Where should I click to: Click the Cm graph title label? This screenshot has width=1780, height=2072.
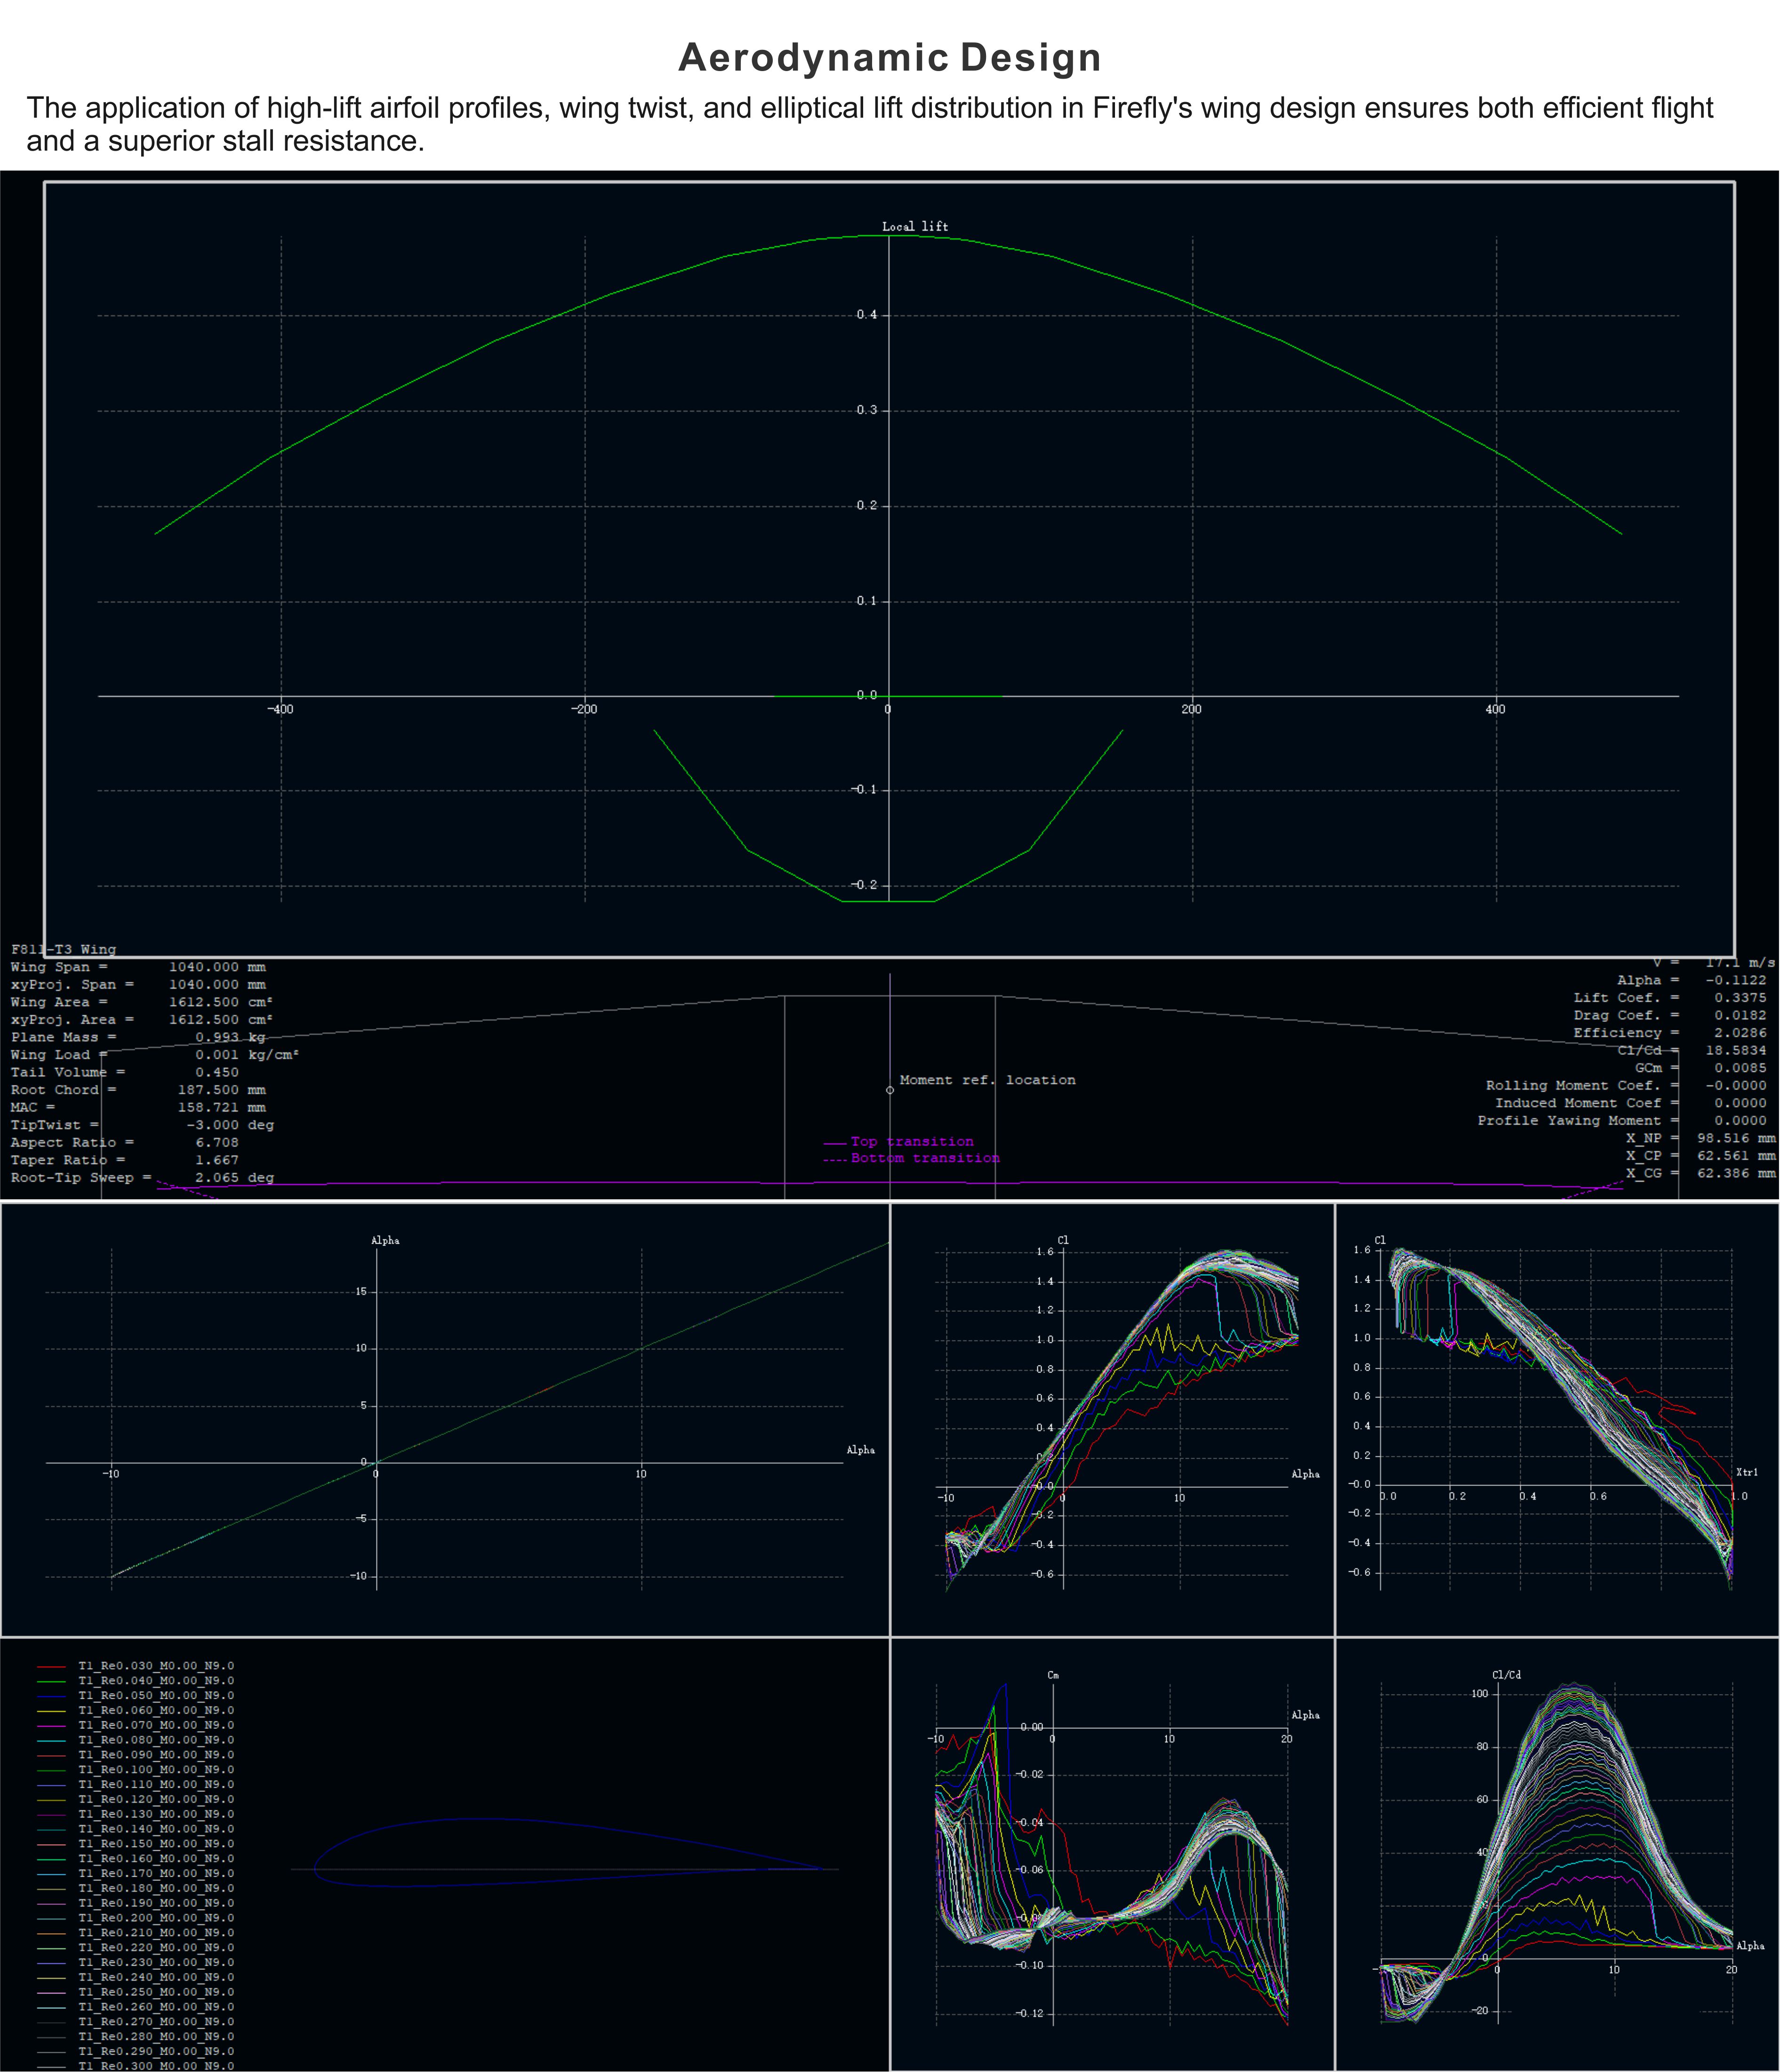1052,1675
